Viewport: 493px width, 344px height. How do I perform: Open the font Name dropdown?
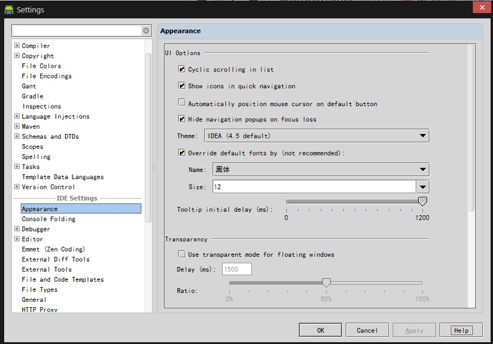coord(321,170)
